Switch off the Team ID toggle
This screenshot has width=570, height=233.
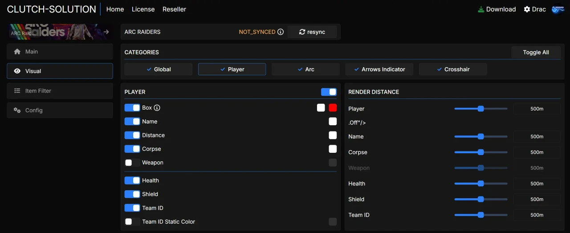(x=132, y=208)
